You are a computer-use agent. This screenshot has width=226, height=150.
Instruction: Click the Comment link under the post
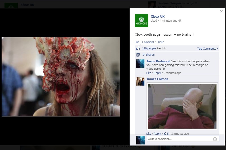pos(148,42)
